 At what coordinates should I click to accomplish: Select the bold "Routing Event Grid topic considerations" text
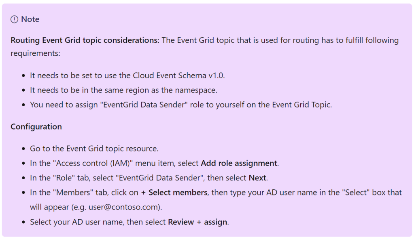click(x=85, y=40)
